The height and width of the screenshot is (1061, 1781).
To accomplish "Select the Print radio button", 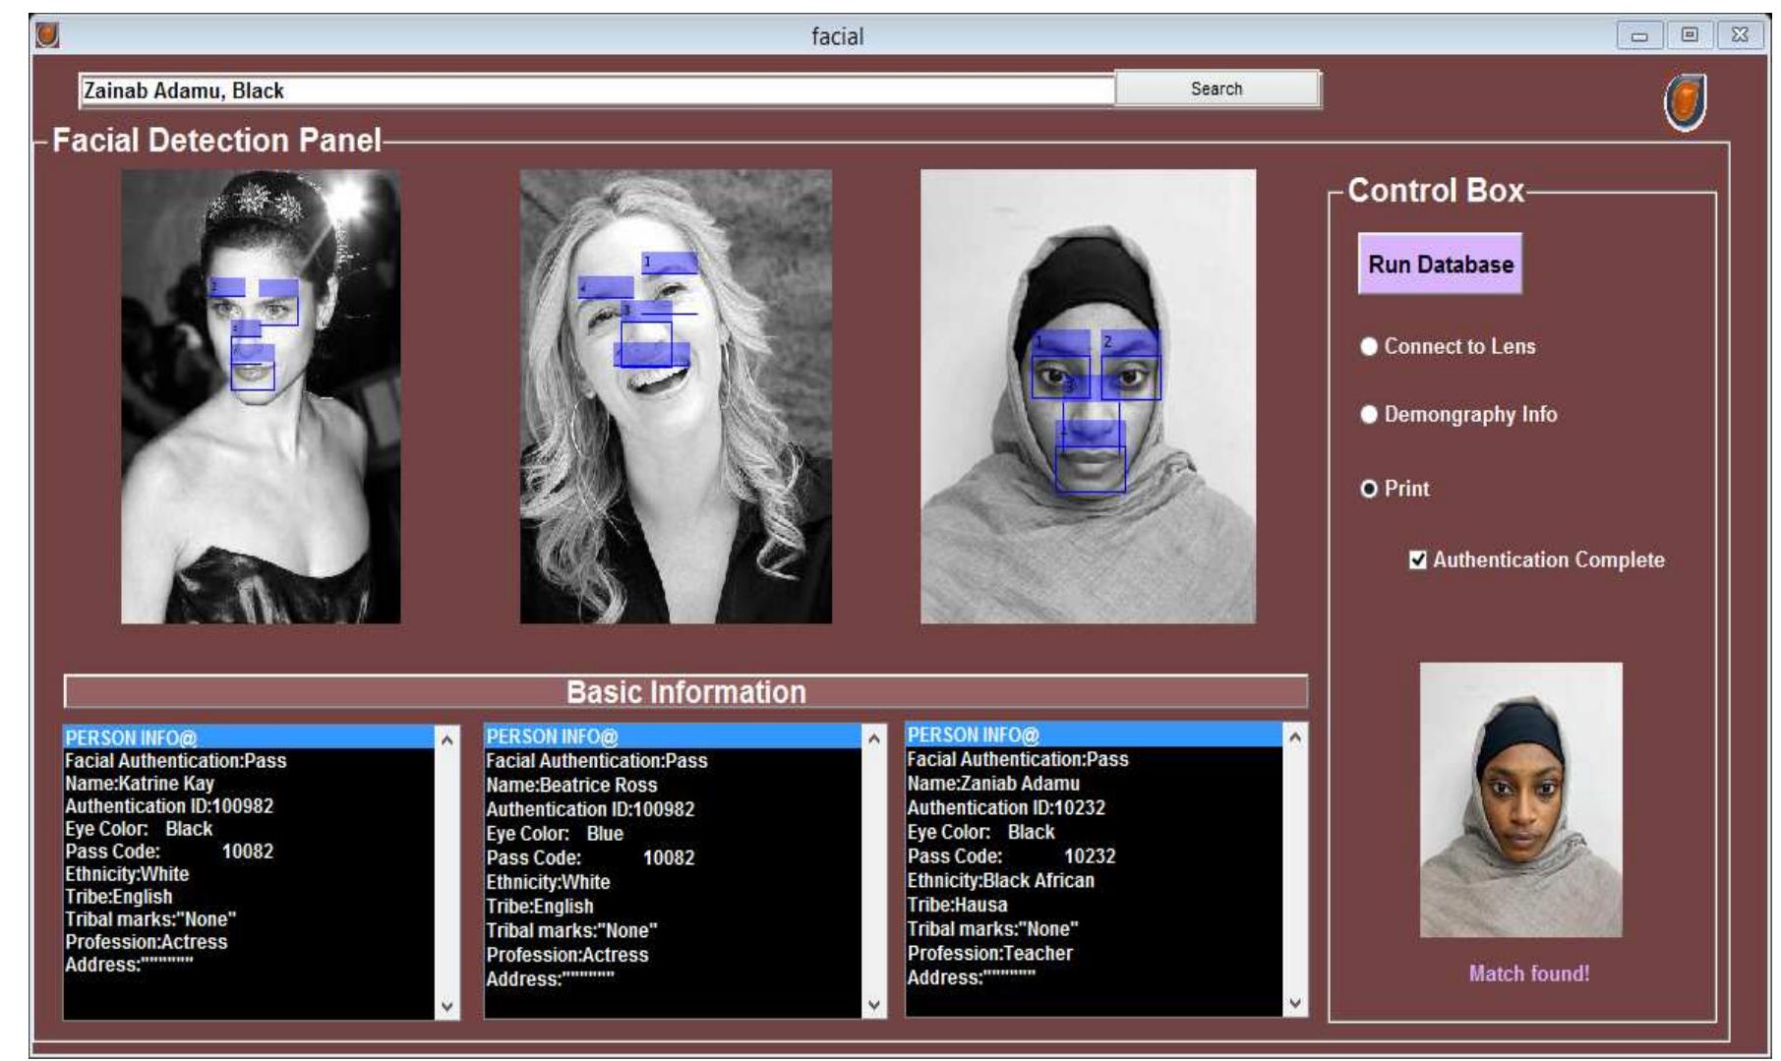I will tap(1369, 490).
